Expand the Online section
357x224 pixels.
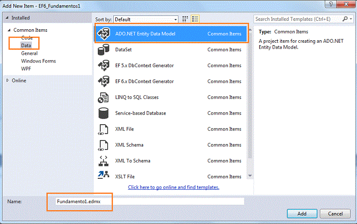7,80
